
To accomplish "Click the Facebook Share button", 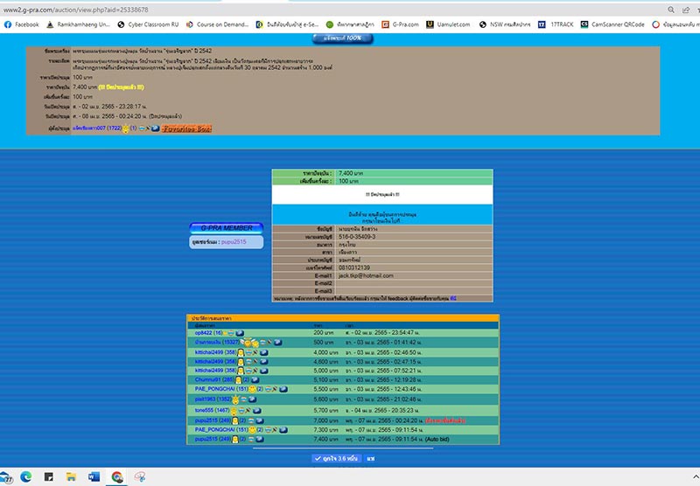I will point(371,457).
